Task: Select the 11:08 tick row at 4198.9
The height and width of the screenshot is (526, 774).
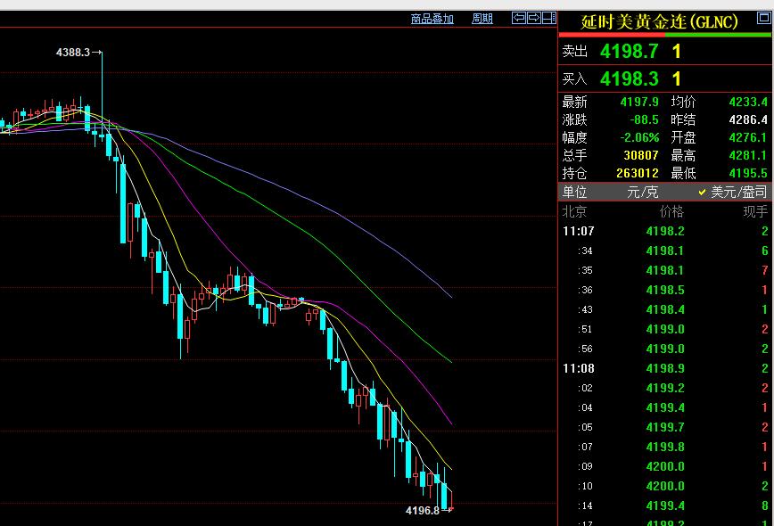Action: tap(665, 368)
